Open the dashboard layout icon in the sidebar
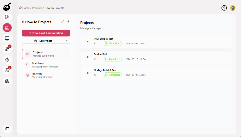 (7, 17)
